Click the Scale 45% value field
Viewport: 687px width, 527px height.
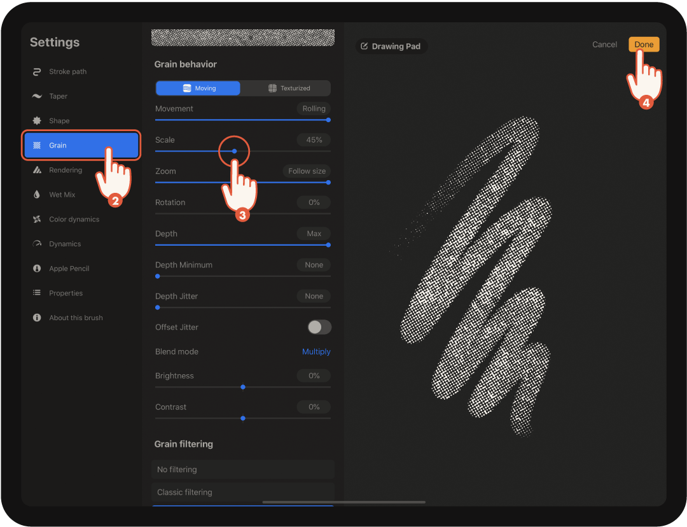point(314,140)
